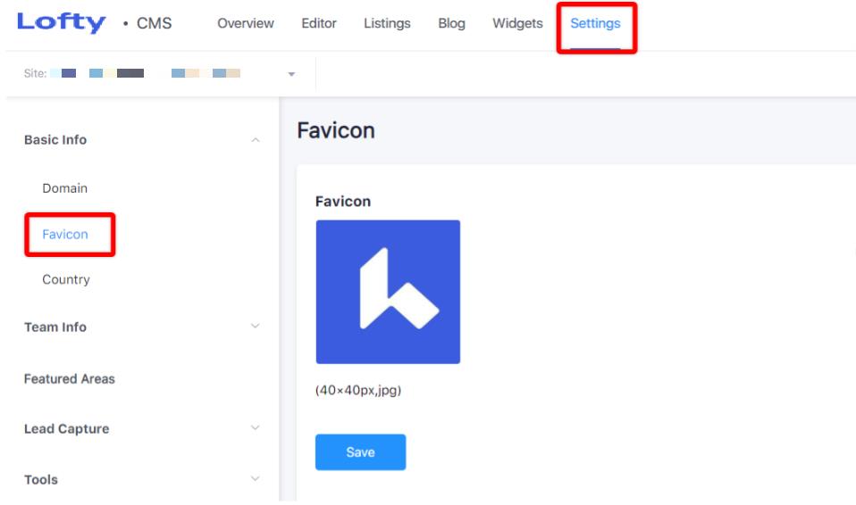856x505 pixels.
Task: Open Featured Areas settings
Action: [70, 378]
